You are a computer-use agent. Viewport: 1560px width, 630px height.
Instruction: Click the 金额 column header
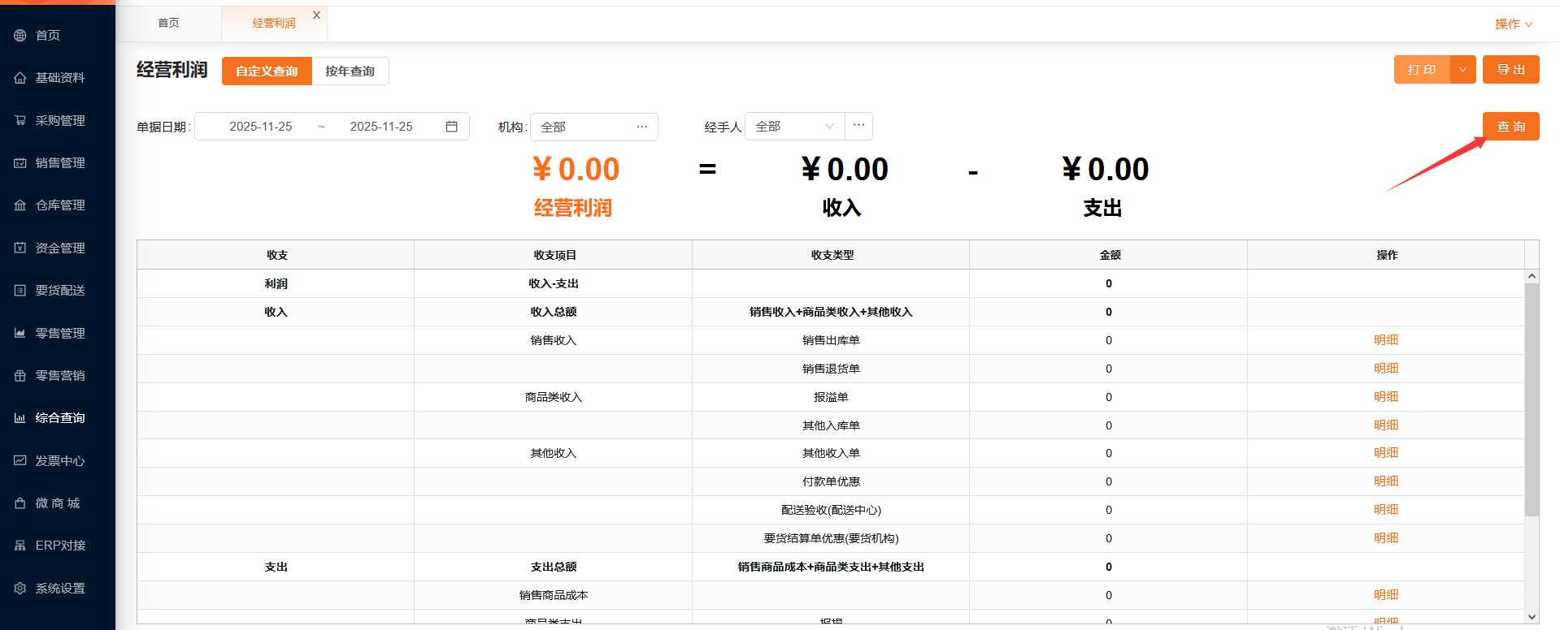[x=1109, y=255]
